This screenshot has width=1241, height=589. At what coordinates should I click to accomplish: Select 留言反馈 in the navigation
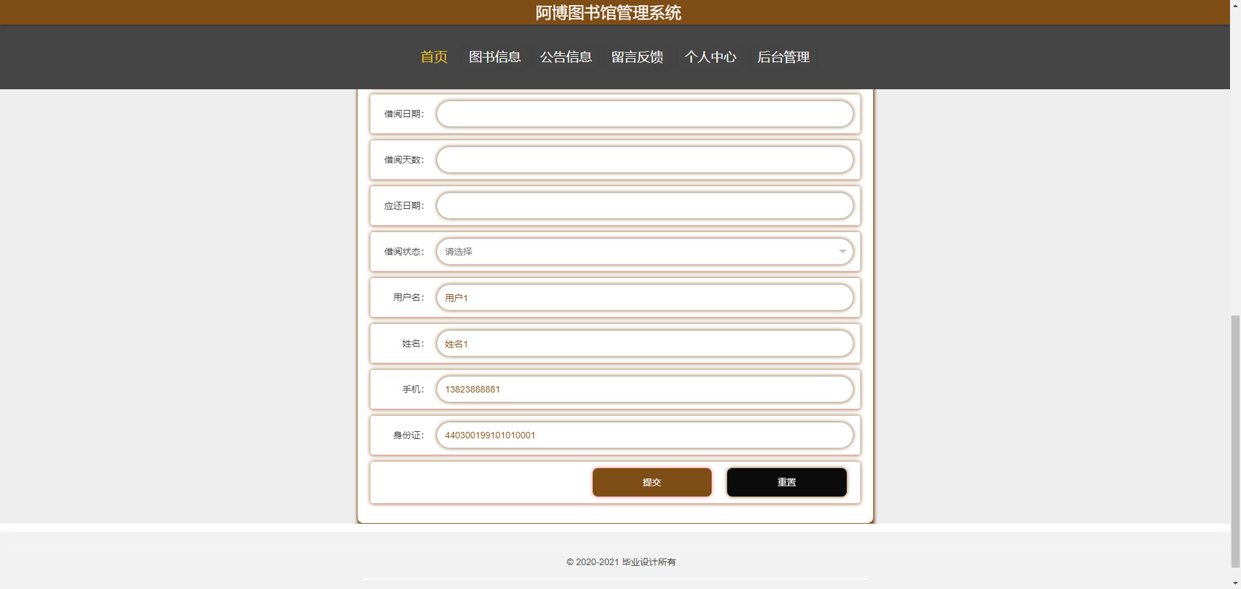[637, 57]
